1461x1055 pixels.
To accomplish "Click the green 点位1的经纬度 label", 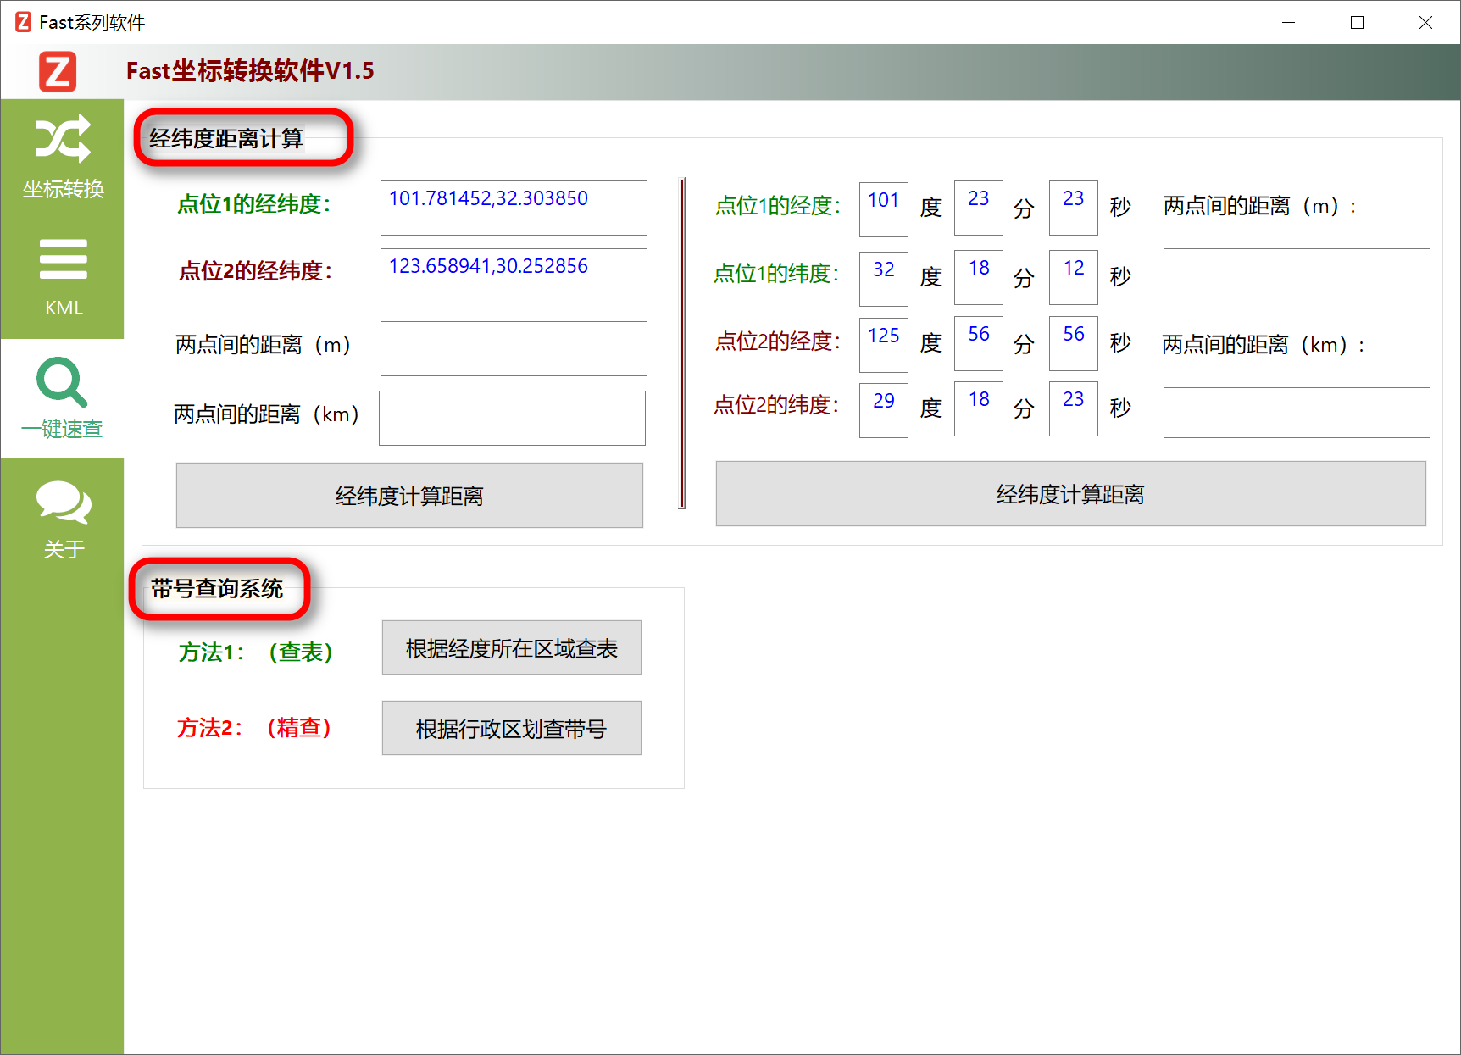I will pyautogui.click(x=254, y=203).
